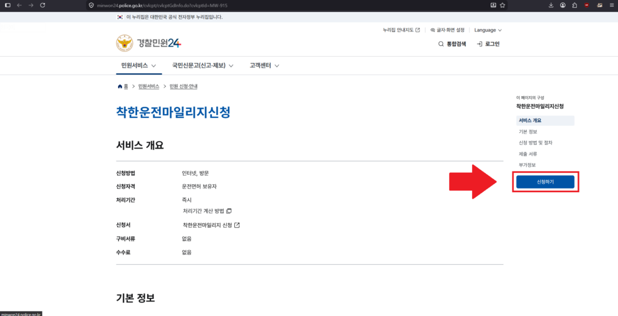Open the extensions puzzle icon
This screenshot has height=316, width=618.
575,5
